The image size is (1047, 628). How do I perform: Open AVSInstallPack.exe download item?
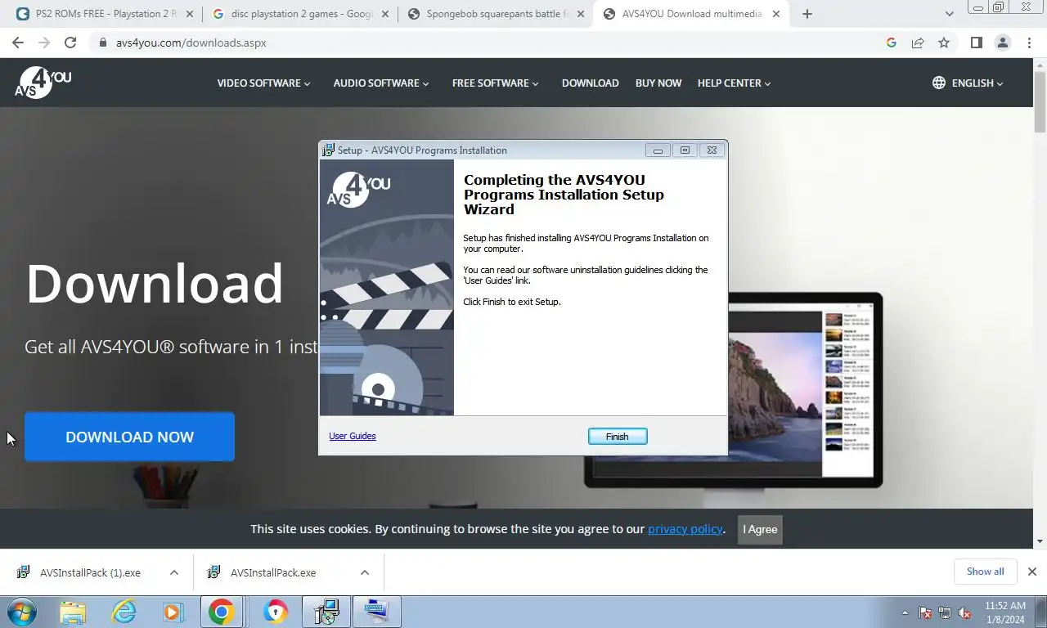tap(272, 572)
